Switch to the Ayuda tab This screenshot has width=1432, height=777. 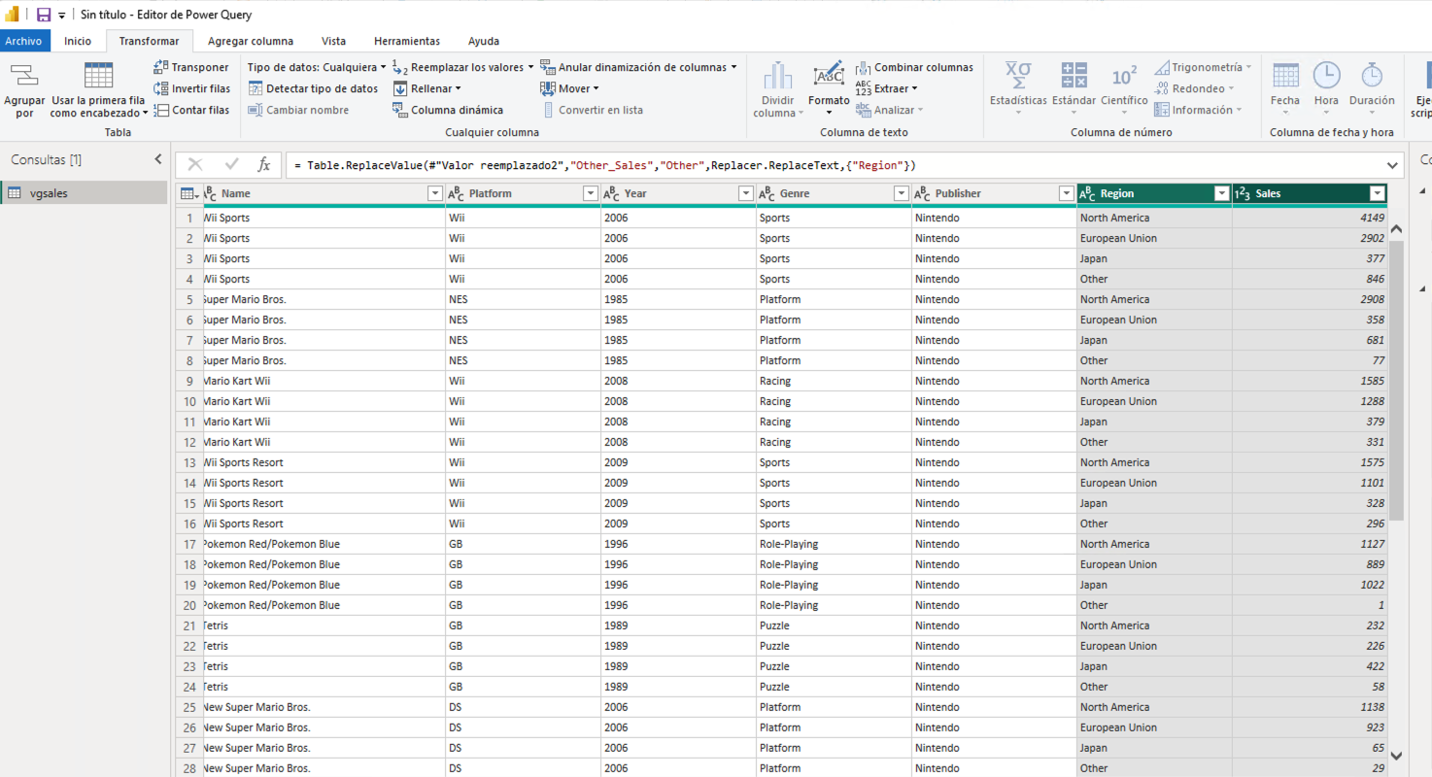pos(484,41)
